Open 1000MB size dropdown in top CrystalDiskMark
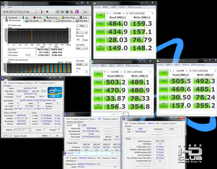This screenshot has height=169, width=217. click(118, 13)
